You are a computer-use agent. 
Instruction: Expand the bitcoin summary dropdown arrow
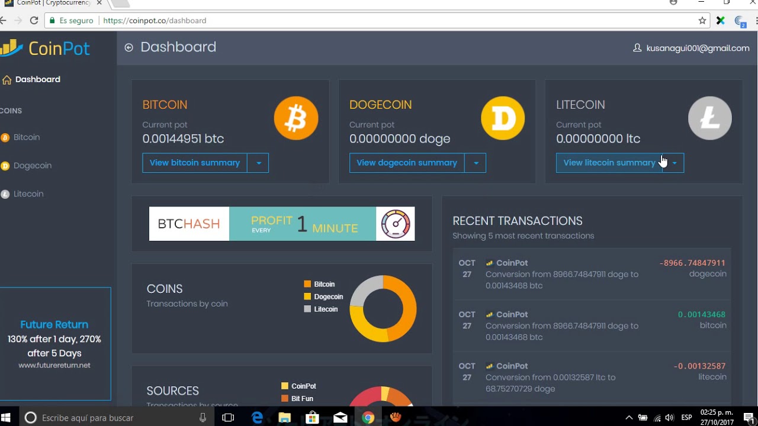(x=258, y=163)
